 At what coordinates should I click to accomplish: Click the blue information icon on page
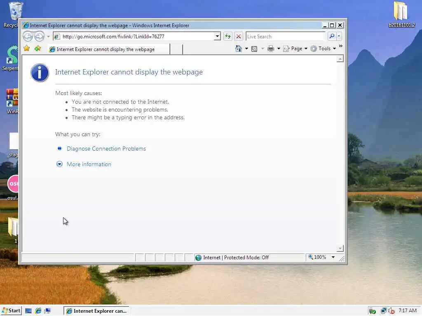coord(40,72)
